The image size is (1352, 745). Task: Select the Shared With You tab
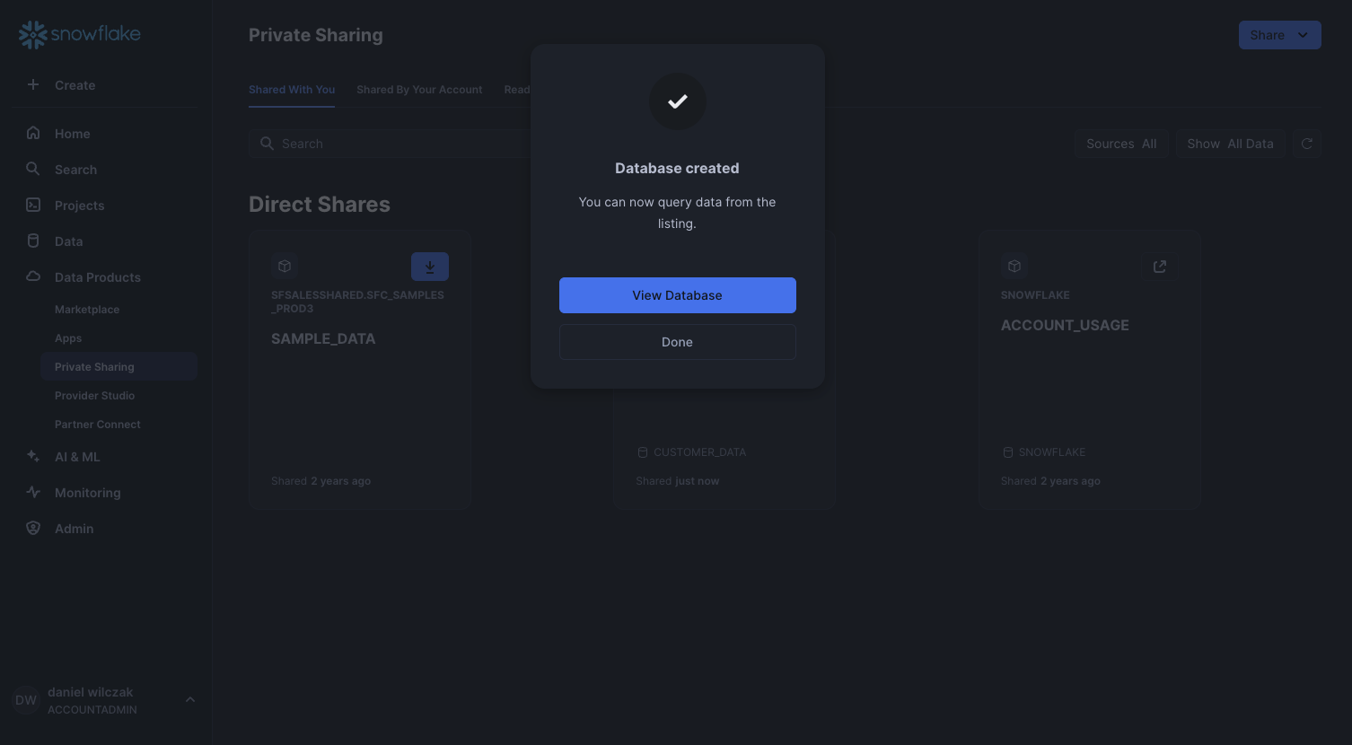[292, 90]
